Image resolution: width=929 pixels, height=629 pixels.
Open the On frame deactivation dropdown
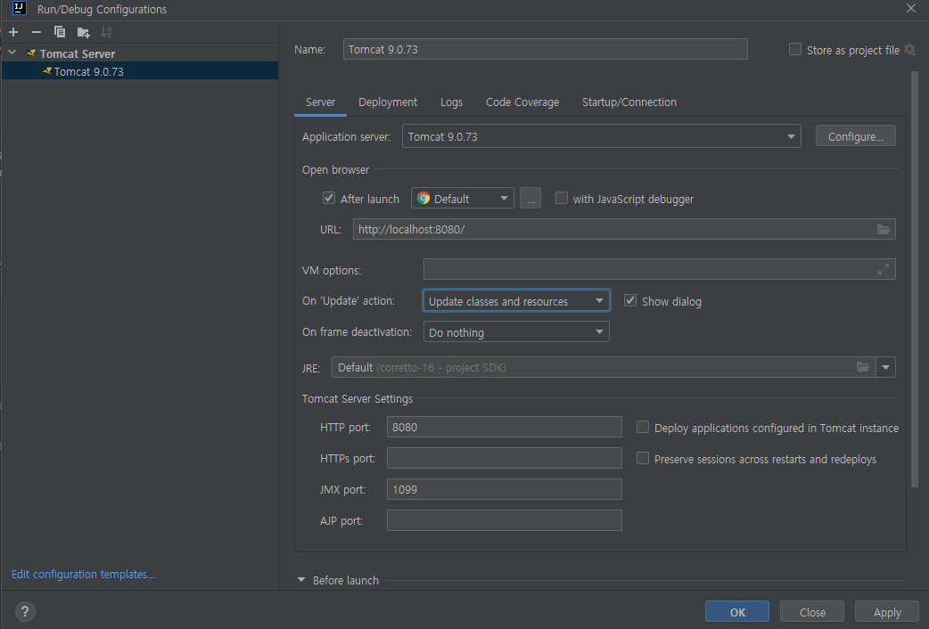[516, 332]
